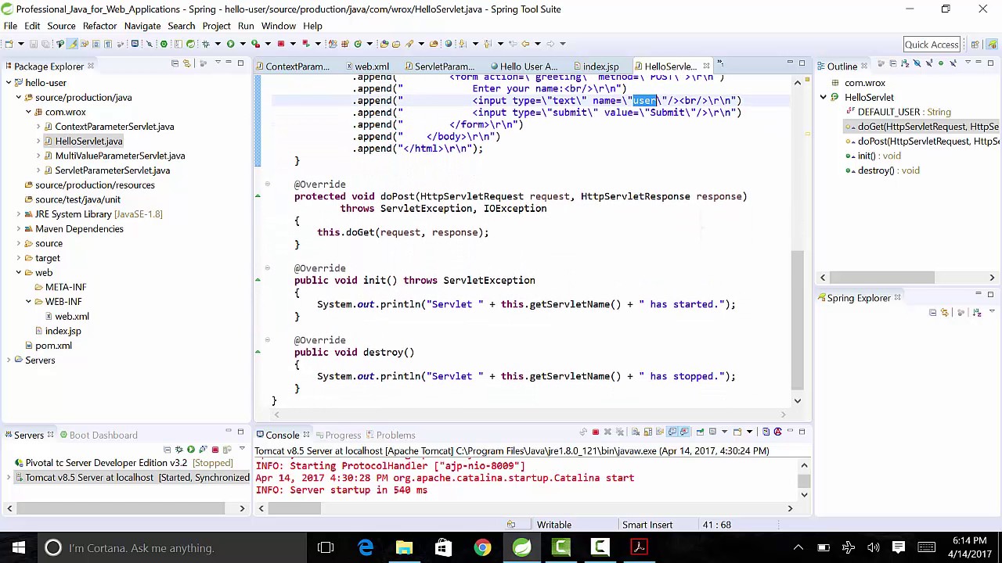Viewport: 1002px width, 563px height.
Task: Open Package Explorer view menu triangle
Action: (x=218, y=62)
